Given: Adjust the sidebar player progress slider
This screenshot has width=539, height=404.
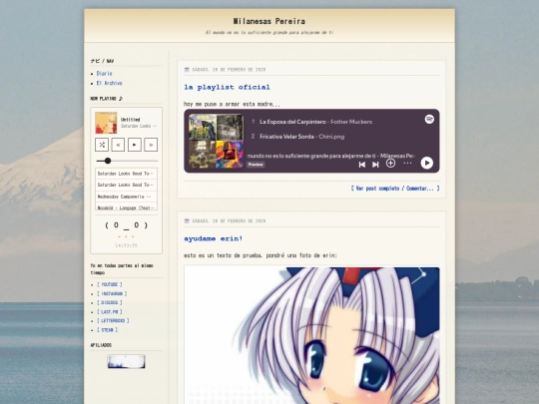Looking at the screenshot, I should (127, 161).
